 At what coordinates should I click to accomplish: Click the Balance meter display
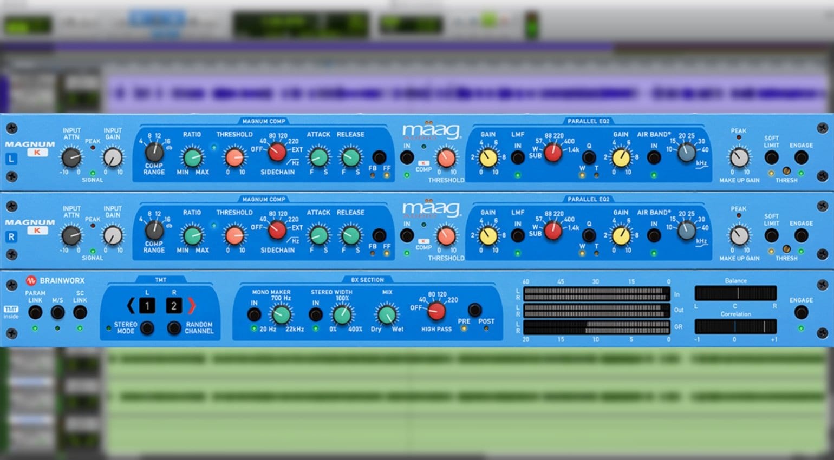pyautogui.click(x=735, y=293)
